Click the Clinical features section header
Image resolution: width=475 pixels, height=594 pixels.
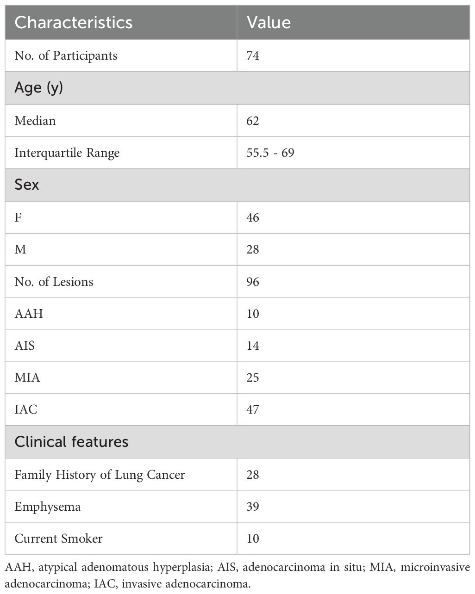71,442
